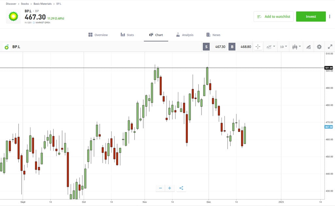
Task: Expand chart to full screen
Action: point(330,47)
